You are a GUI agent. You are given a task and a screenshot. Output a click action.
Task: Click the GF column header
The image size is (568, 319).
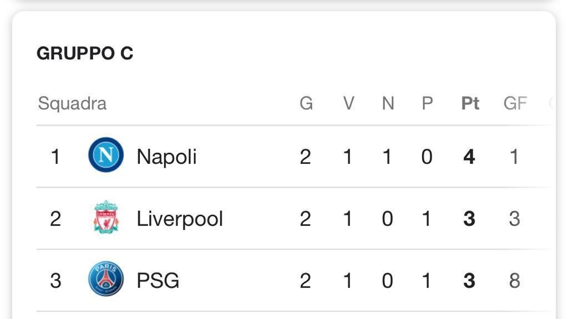515,104
